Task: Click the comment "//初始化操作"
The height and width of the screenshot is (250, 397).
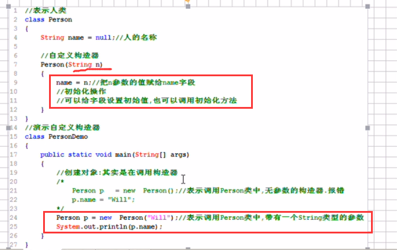Action: [x=82, y=92]
